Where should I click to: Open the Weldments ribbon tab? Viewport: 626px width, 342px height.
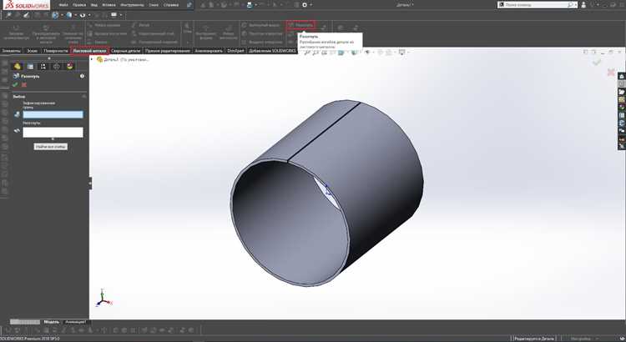coord(126,51)
